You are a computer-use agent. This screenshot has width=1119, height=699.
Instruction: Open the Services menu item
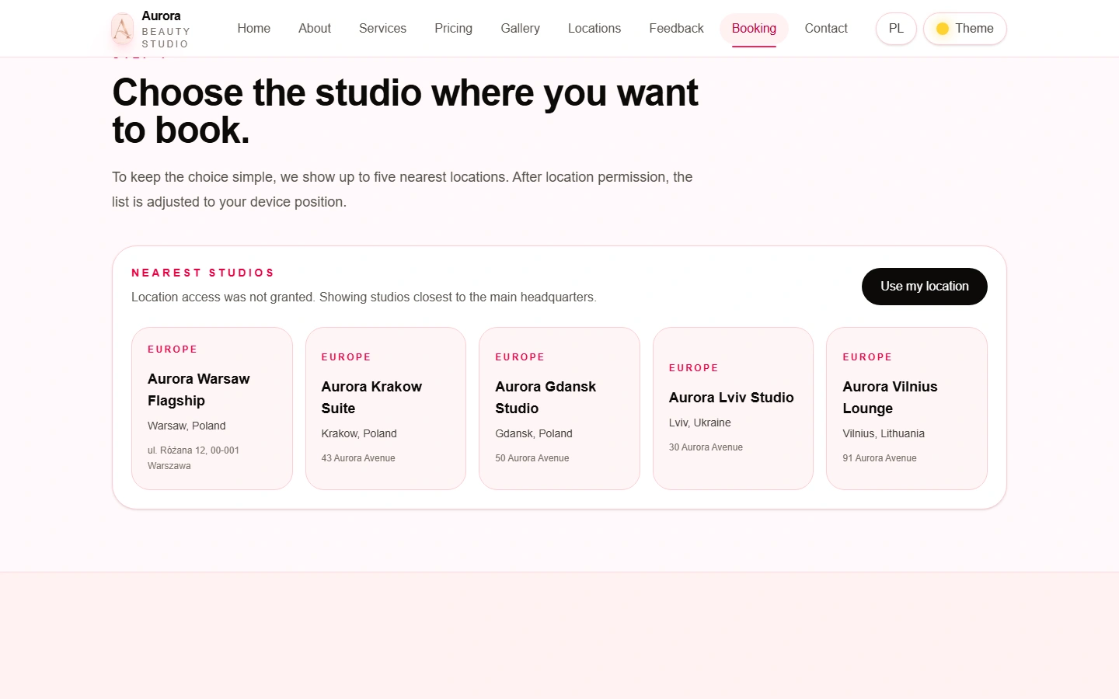(382, 29)
